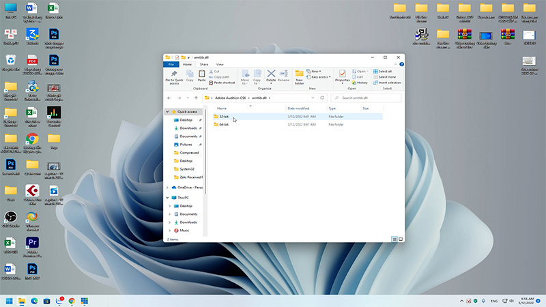Open Properties from the ribbon

(342, 74)
